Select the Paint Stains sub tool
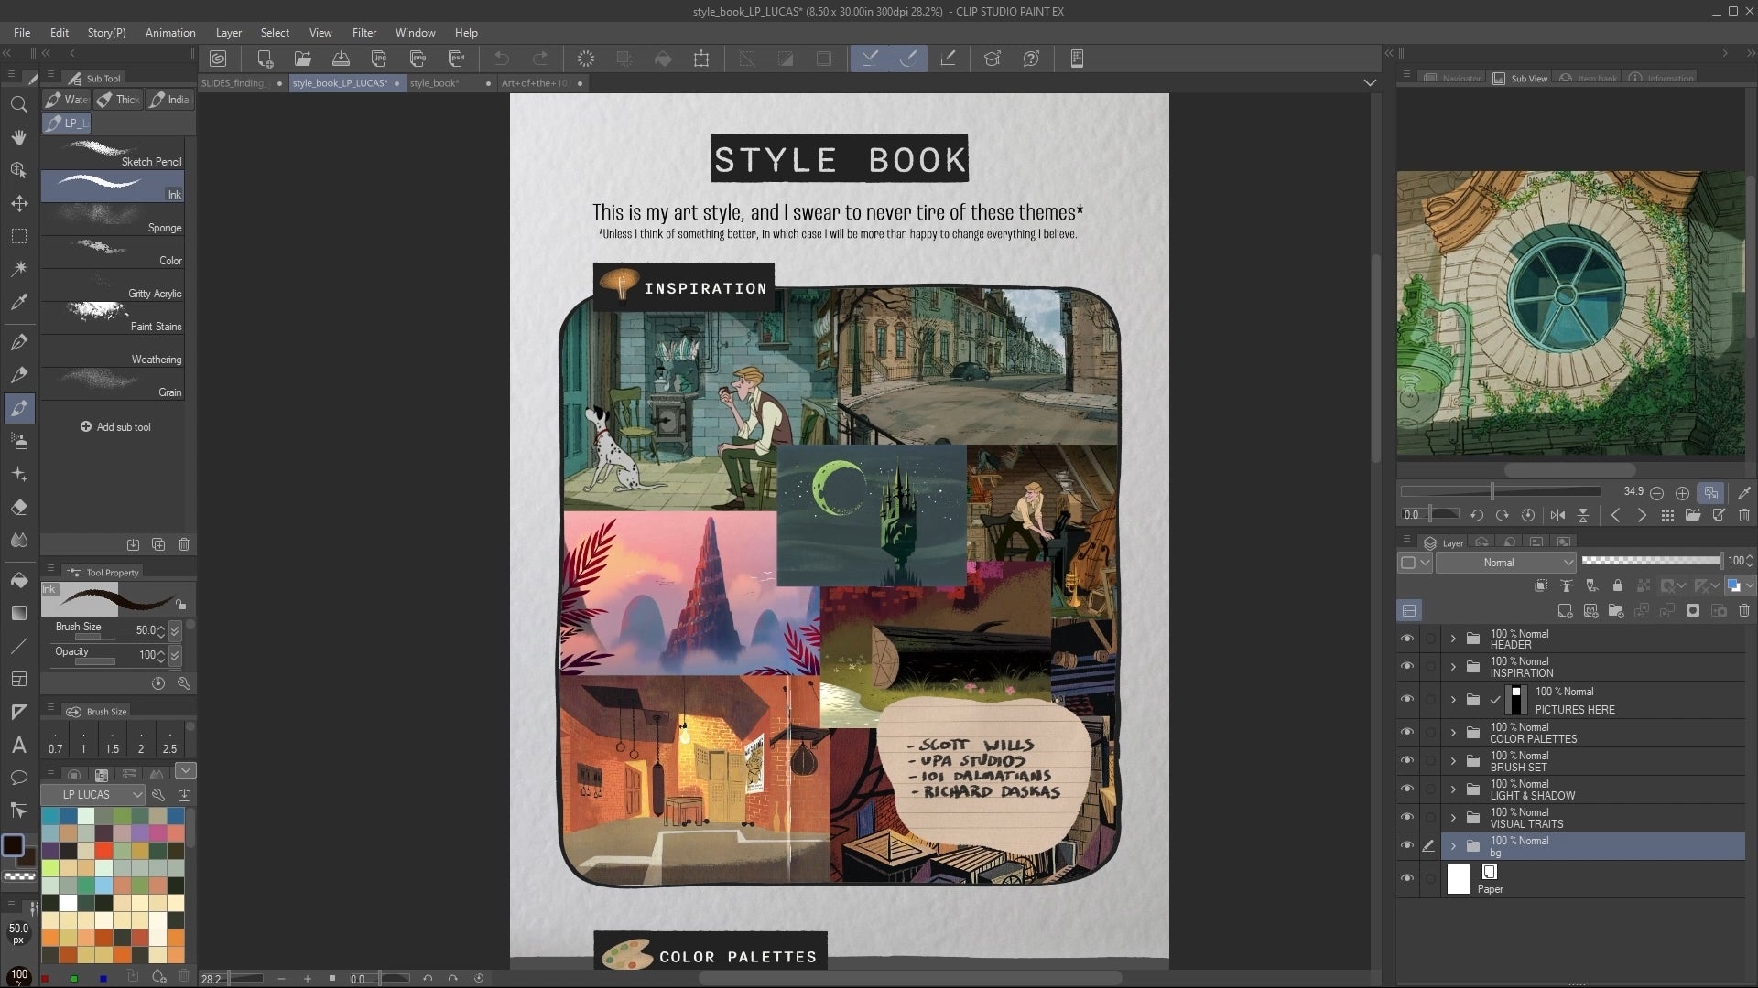 coord(113,318)
